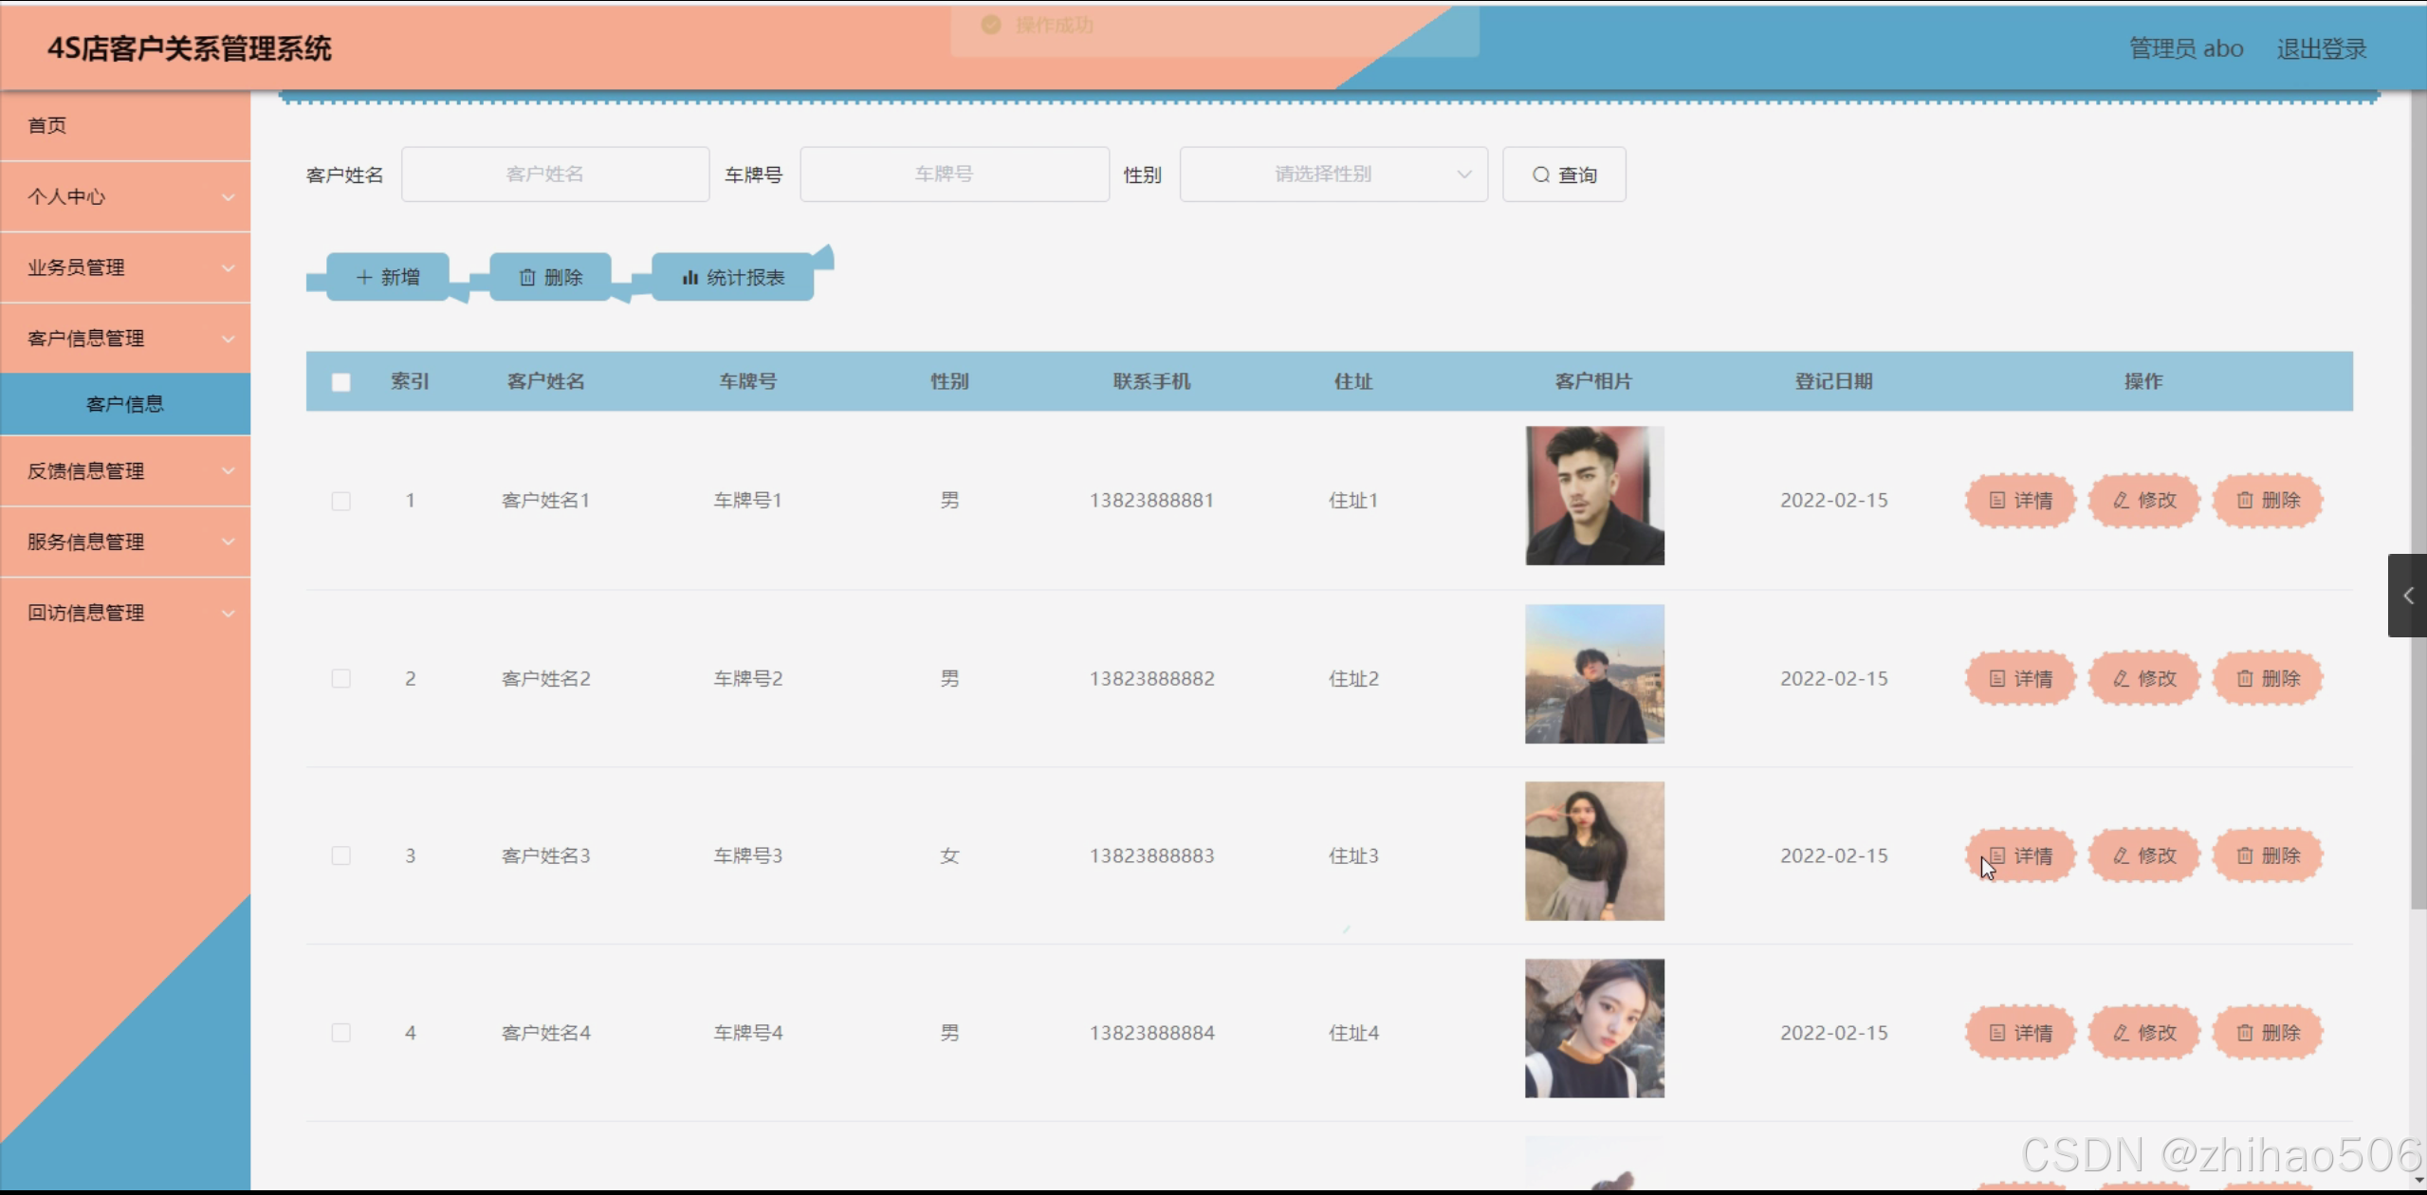Screen dimensions: 2427x1195
Task: Check the checkbox for row 1
Action: pos(341,501)
